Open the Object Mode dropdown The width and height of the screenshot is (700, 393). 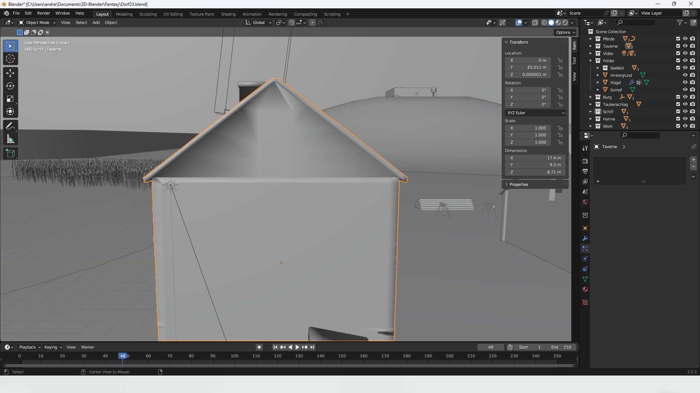37,23
